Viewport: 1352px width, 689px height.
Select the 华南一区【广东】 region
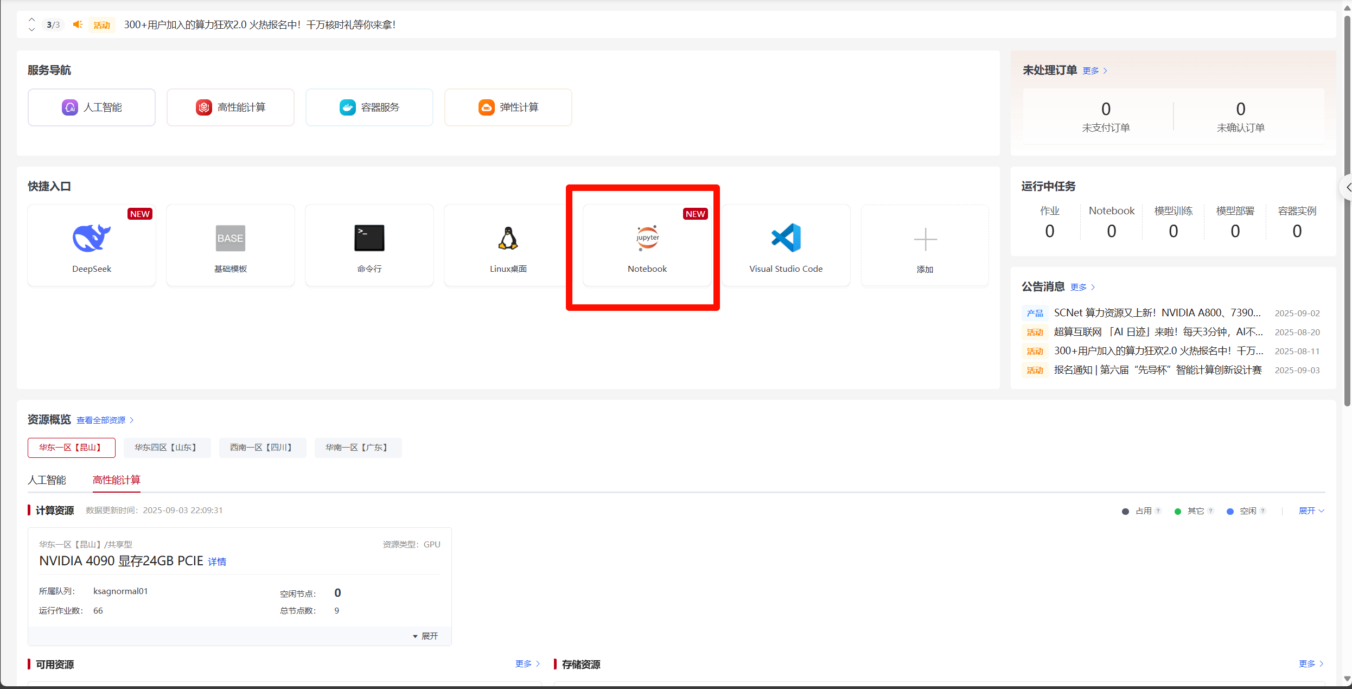358,448
